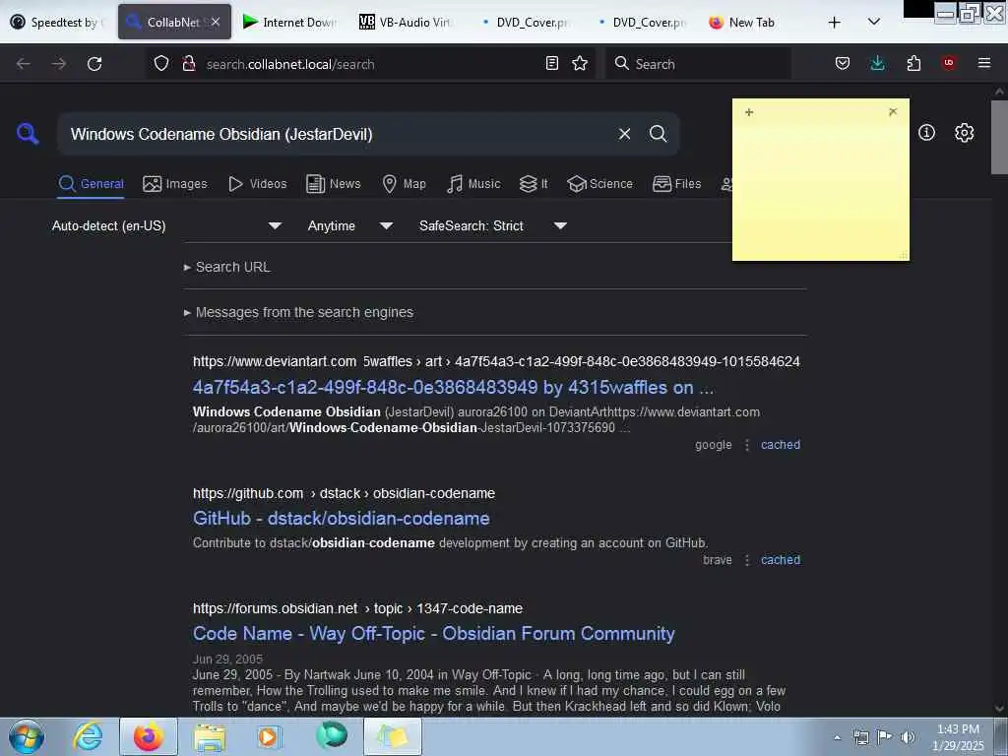Open cached link for DeviantArt result
This screenshot has height=756, width=1008.
781,445
